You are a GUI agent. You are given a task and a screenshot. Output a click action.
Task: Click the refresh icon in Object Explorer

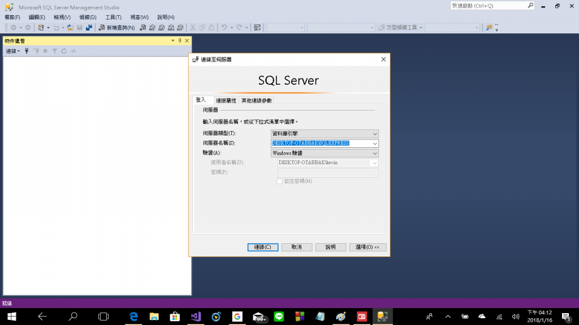(x=64, y=51)
